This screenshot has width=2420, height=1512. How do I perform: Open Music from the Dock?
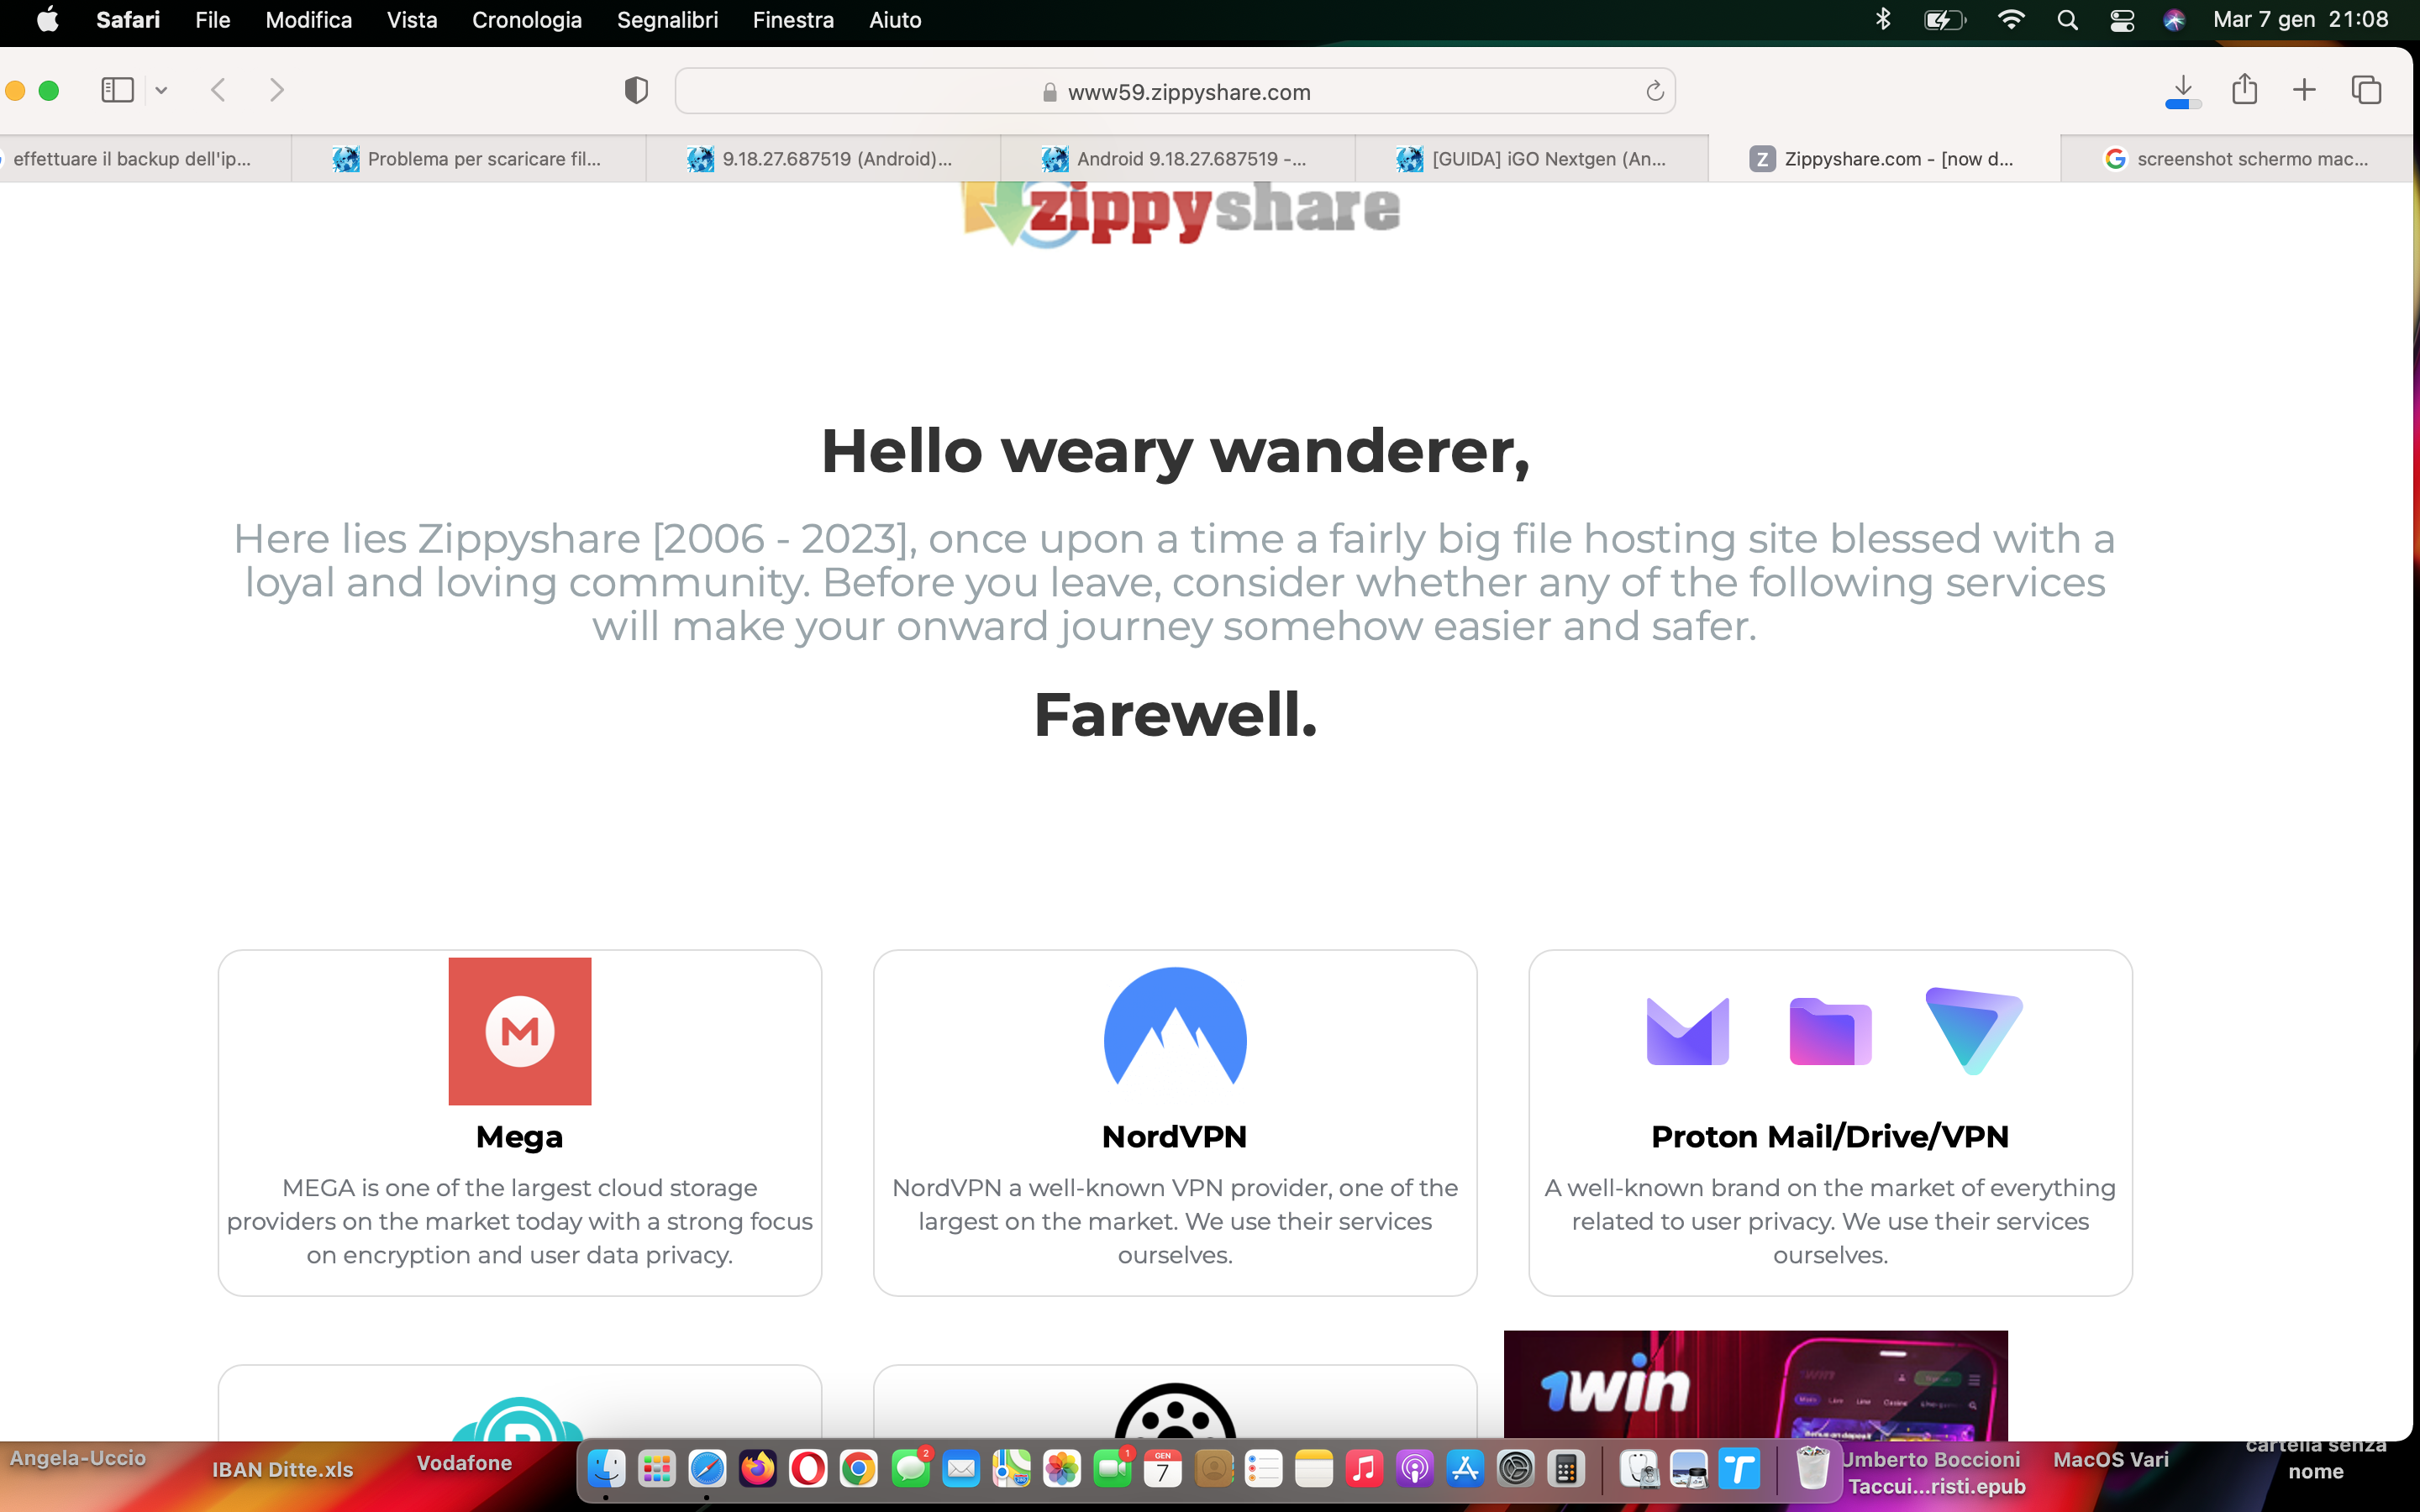[1364, 1469]
